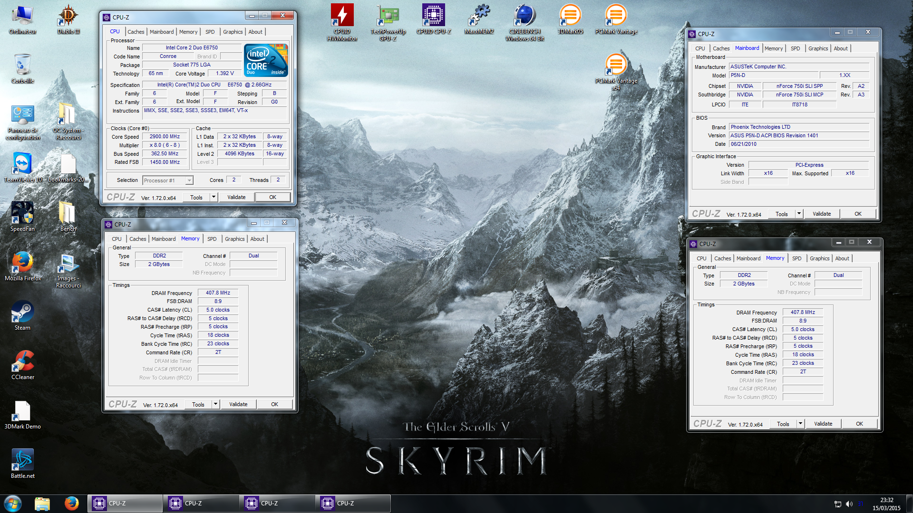
Task: Launch CPUID CPU-Z desktop shortcut
Action: pyautogui.click(x=433, y=19)
